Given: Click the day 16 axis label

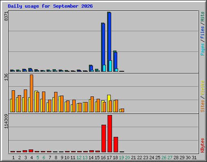Looking at the screenshot, I should click(x=103, y=158).
